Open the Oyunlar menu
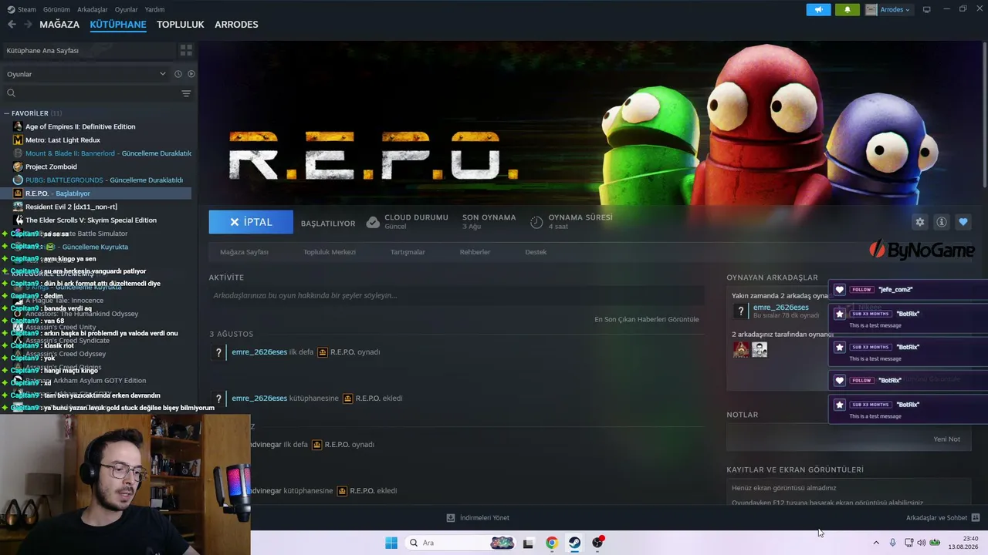 coord(127,9)
